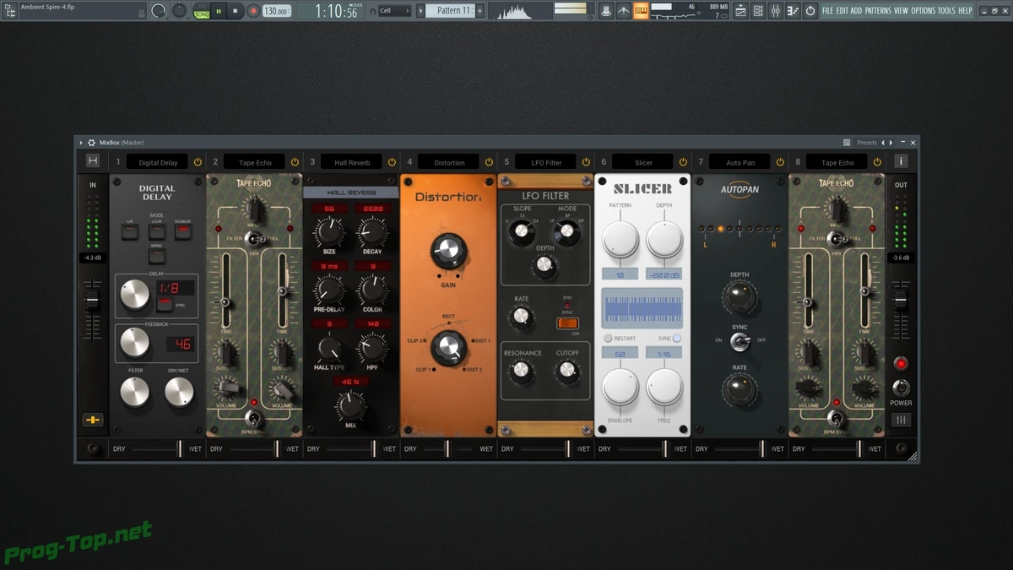Stop playback in FL Studio transport
The image size is (1013, 570).
click(236, 11)
